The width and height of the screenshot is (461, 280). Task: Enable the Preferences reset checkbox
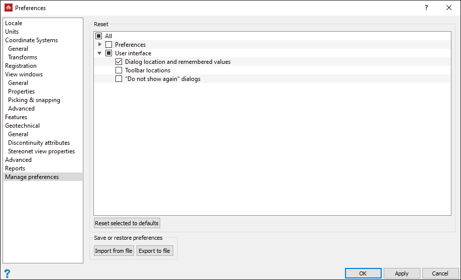pyautogui.click(x=109, y=45)
